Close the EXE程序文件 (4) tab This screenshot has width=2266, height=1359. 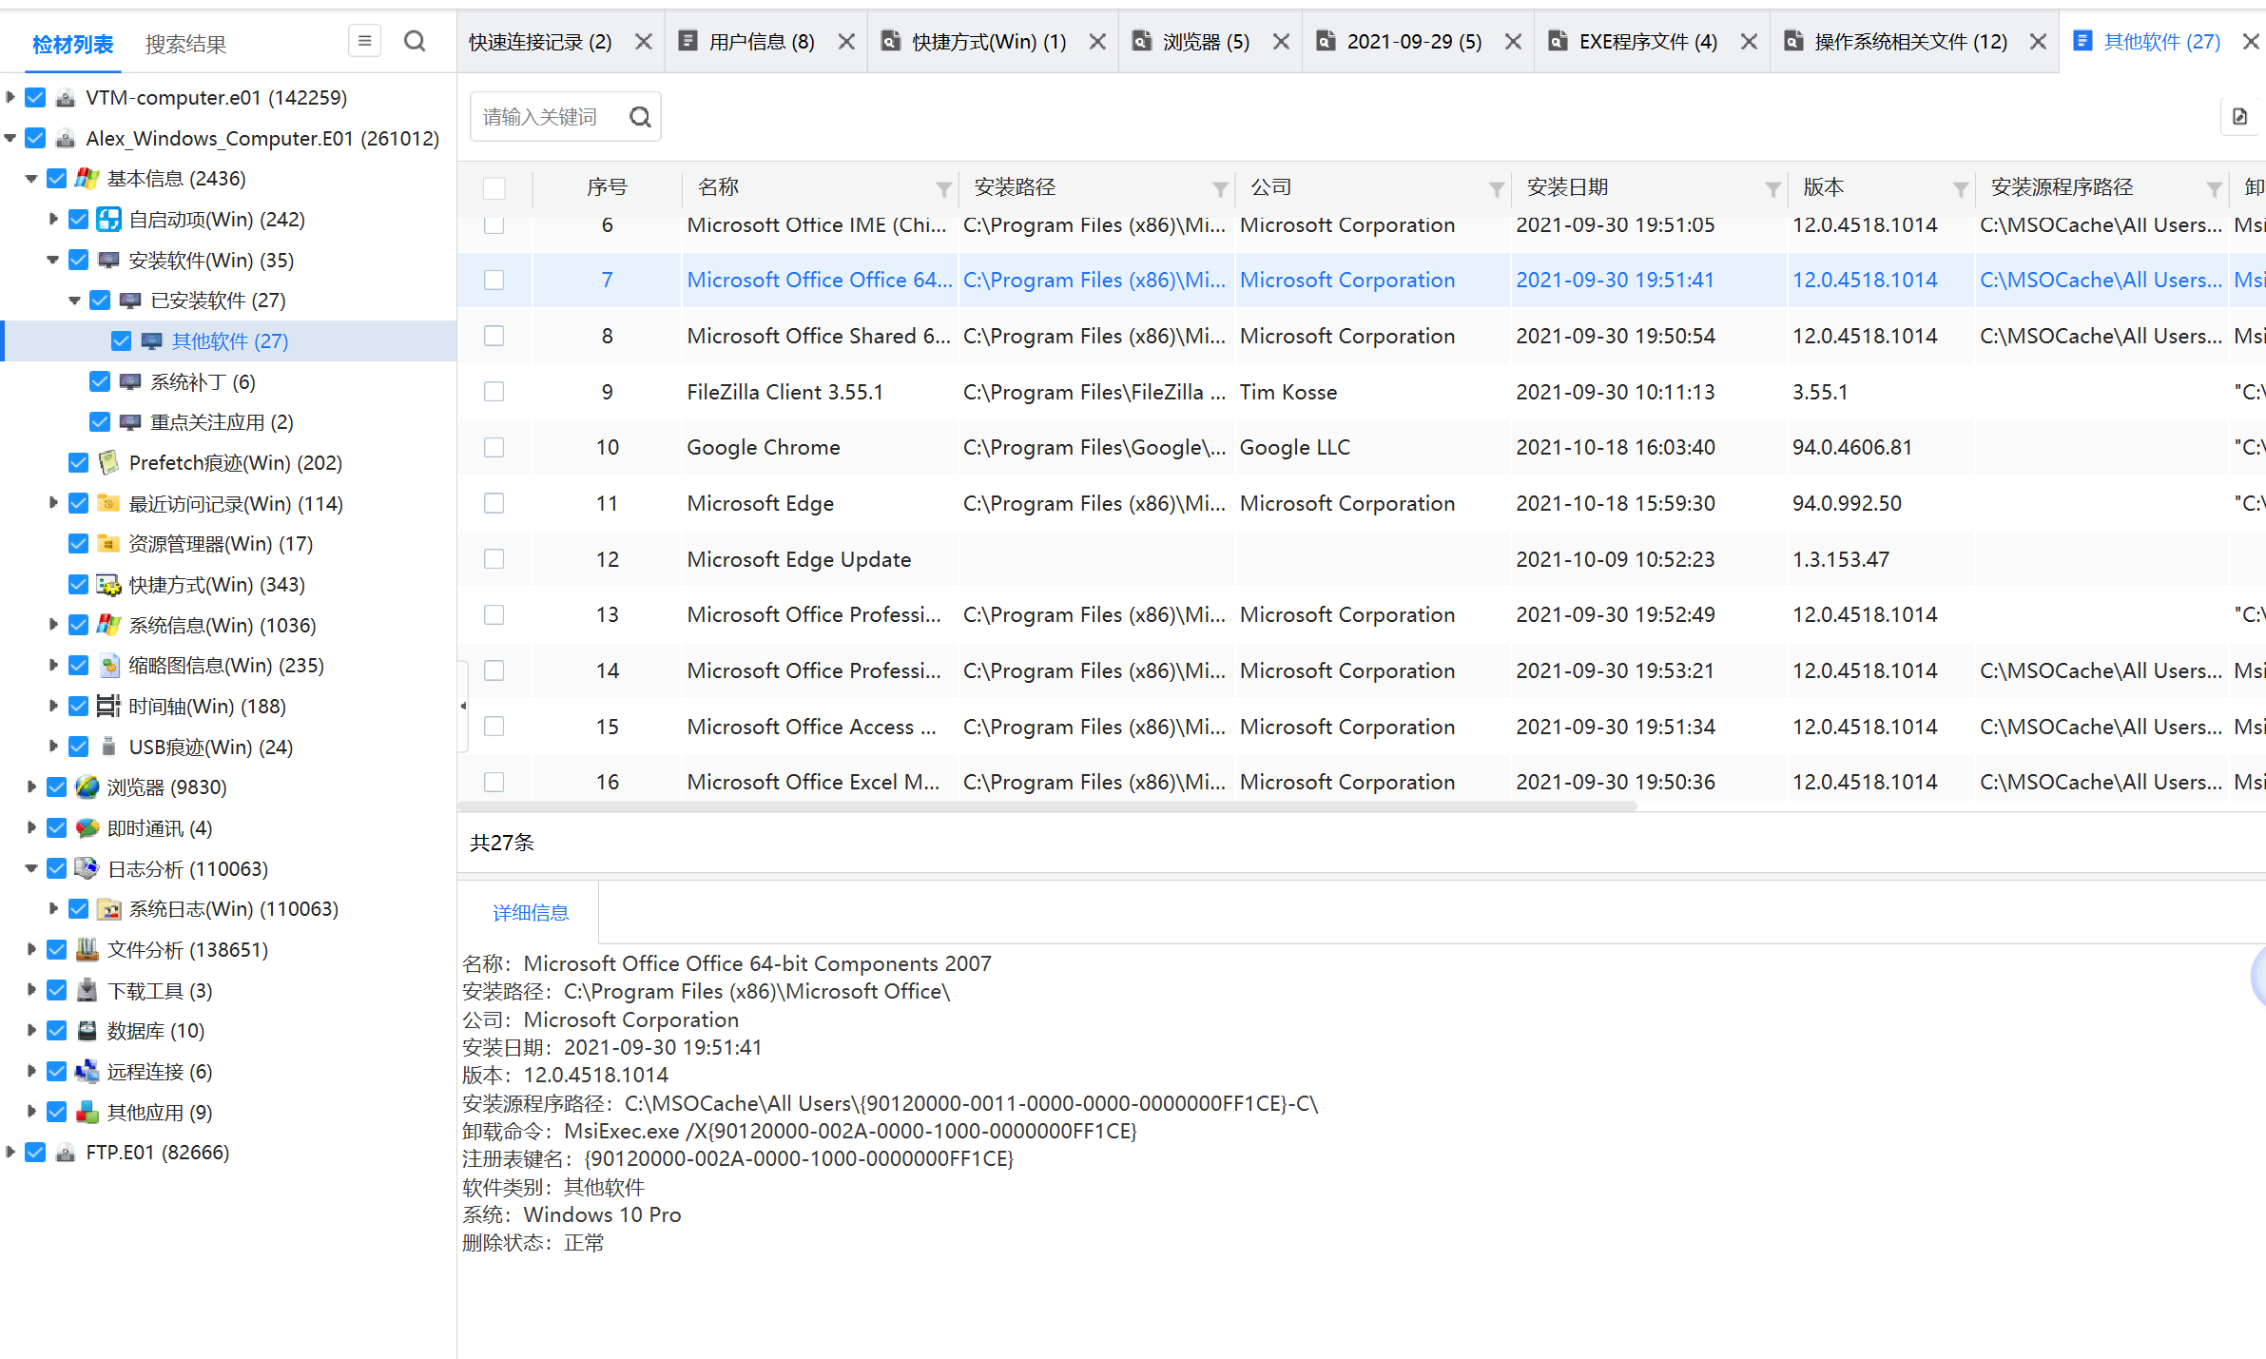1749,42
